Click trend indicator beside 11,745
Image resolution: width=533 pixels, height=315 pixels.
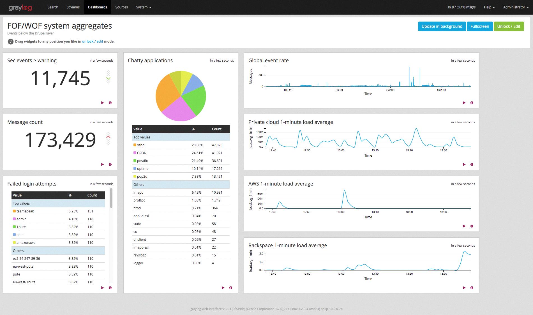109,77
